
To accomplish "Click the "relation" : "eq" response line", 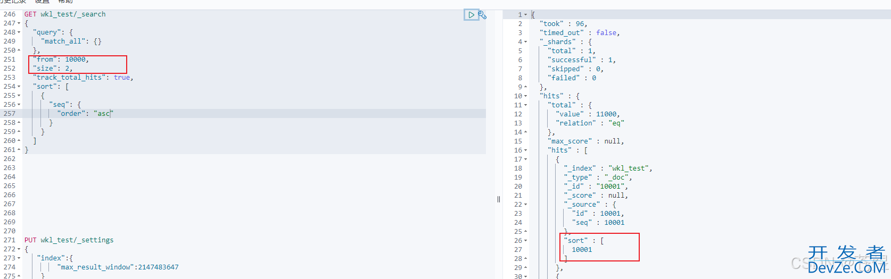I will coord(590,123).
